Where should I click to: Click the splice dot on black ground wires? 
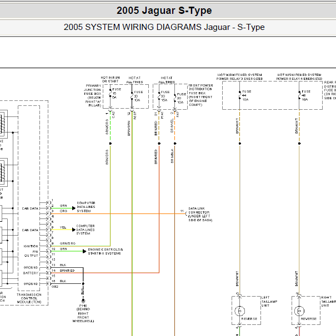[x=83, y=283]
